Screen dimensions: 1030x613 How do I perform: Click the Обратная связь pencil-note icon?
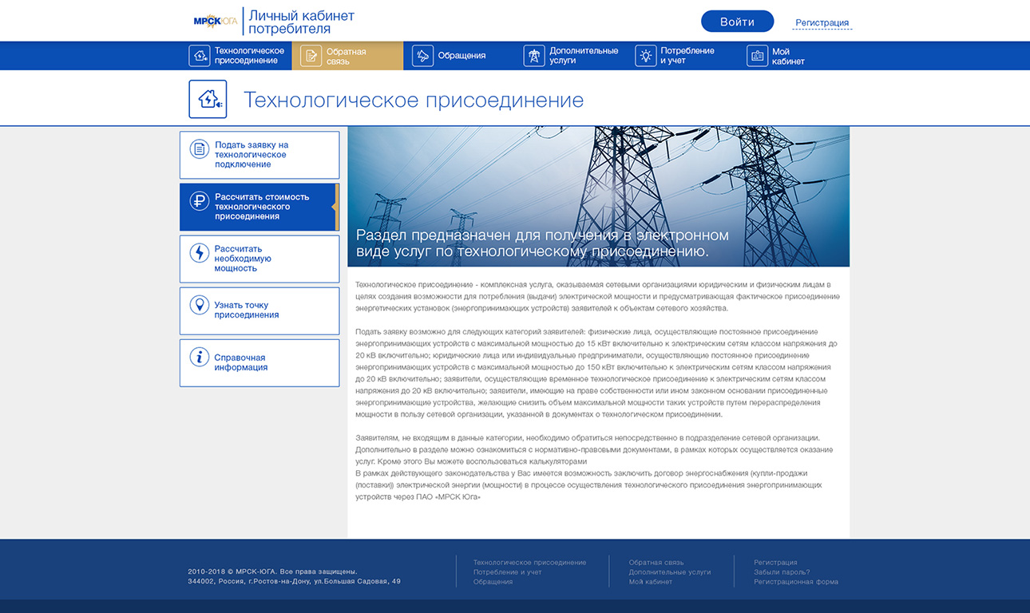pos(311,56)
